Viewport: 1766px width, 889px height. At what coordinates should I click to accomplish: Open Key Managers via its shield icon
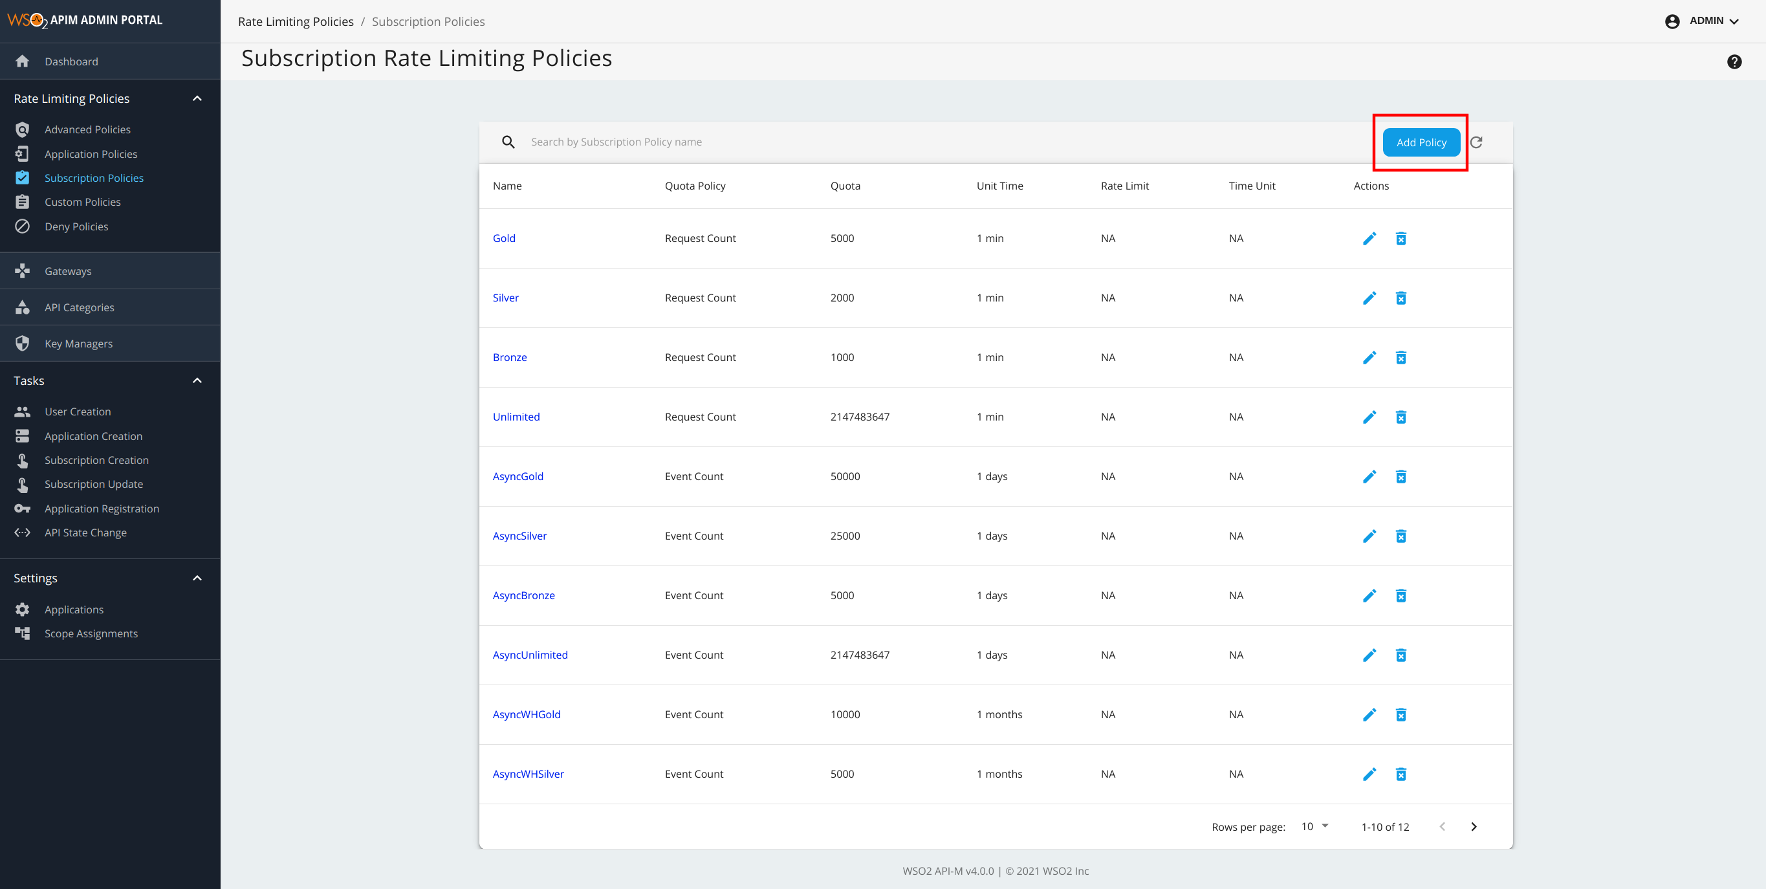coord(23,343)
